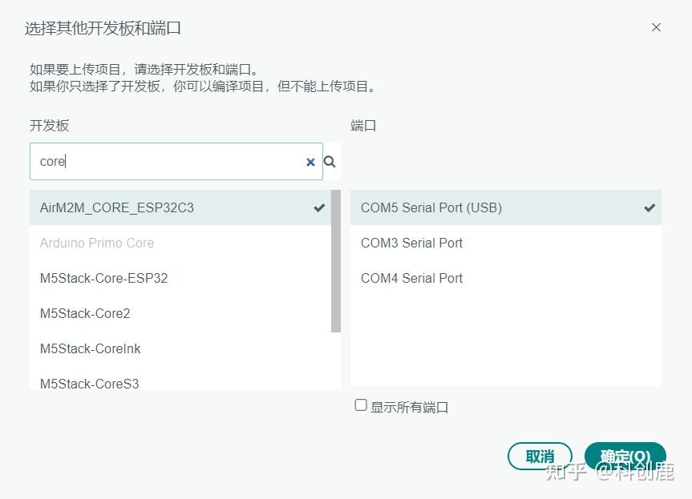Image resolution: width=692 pixels, height=499 pixels.
Task: Select COM5 Serial Port (USB)
Action: pos(431,207)
